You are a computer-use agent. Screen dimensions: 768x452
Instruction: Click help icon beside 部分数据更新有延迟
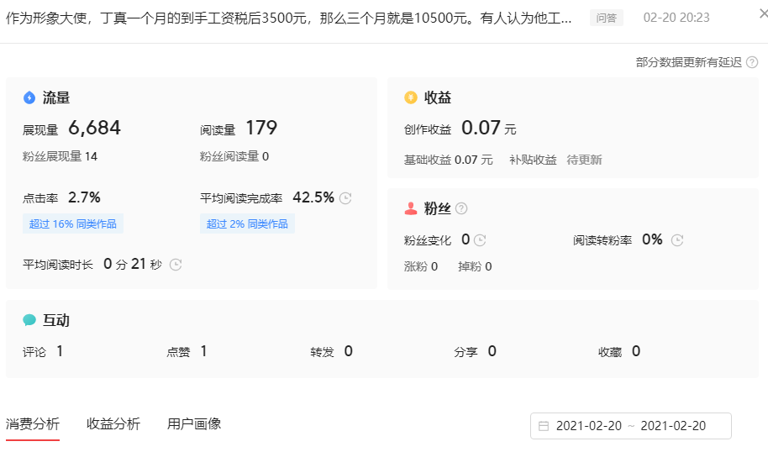[752, 62]
